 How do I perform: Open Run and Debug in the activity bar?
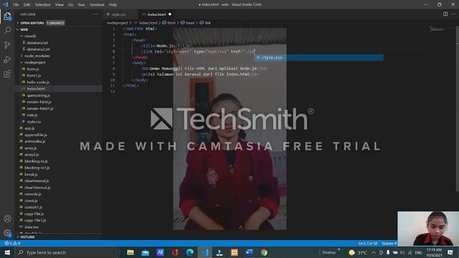pos(7,59)
